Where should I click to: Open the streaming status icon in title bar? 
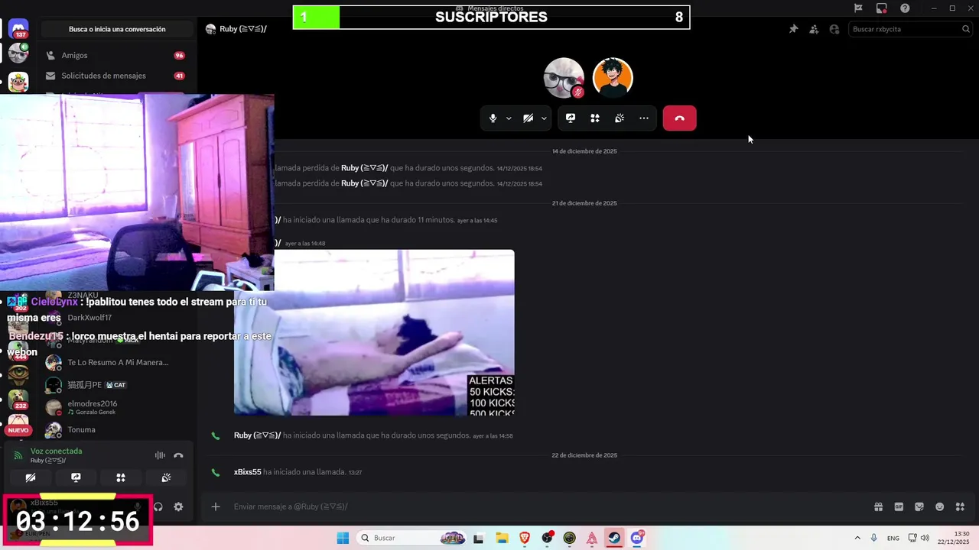coord(882,8)
